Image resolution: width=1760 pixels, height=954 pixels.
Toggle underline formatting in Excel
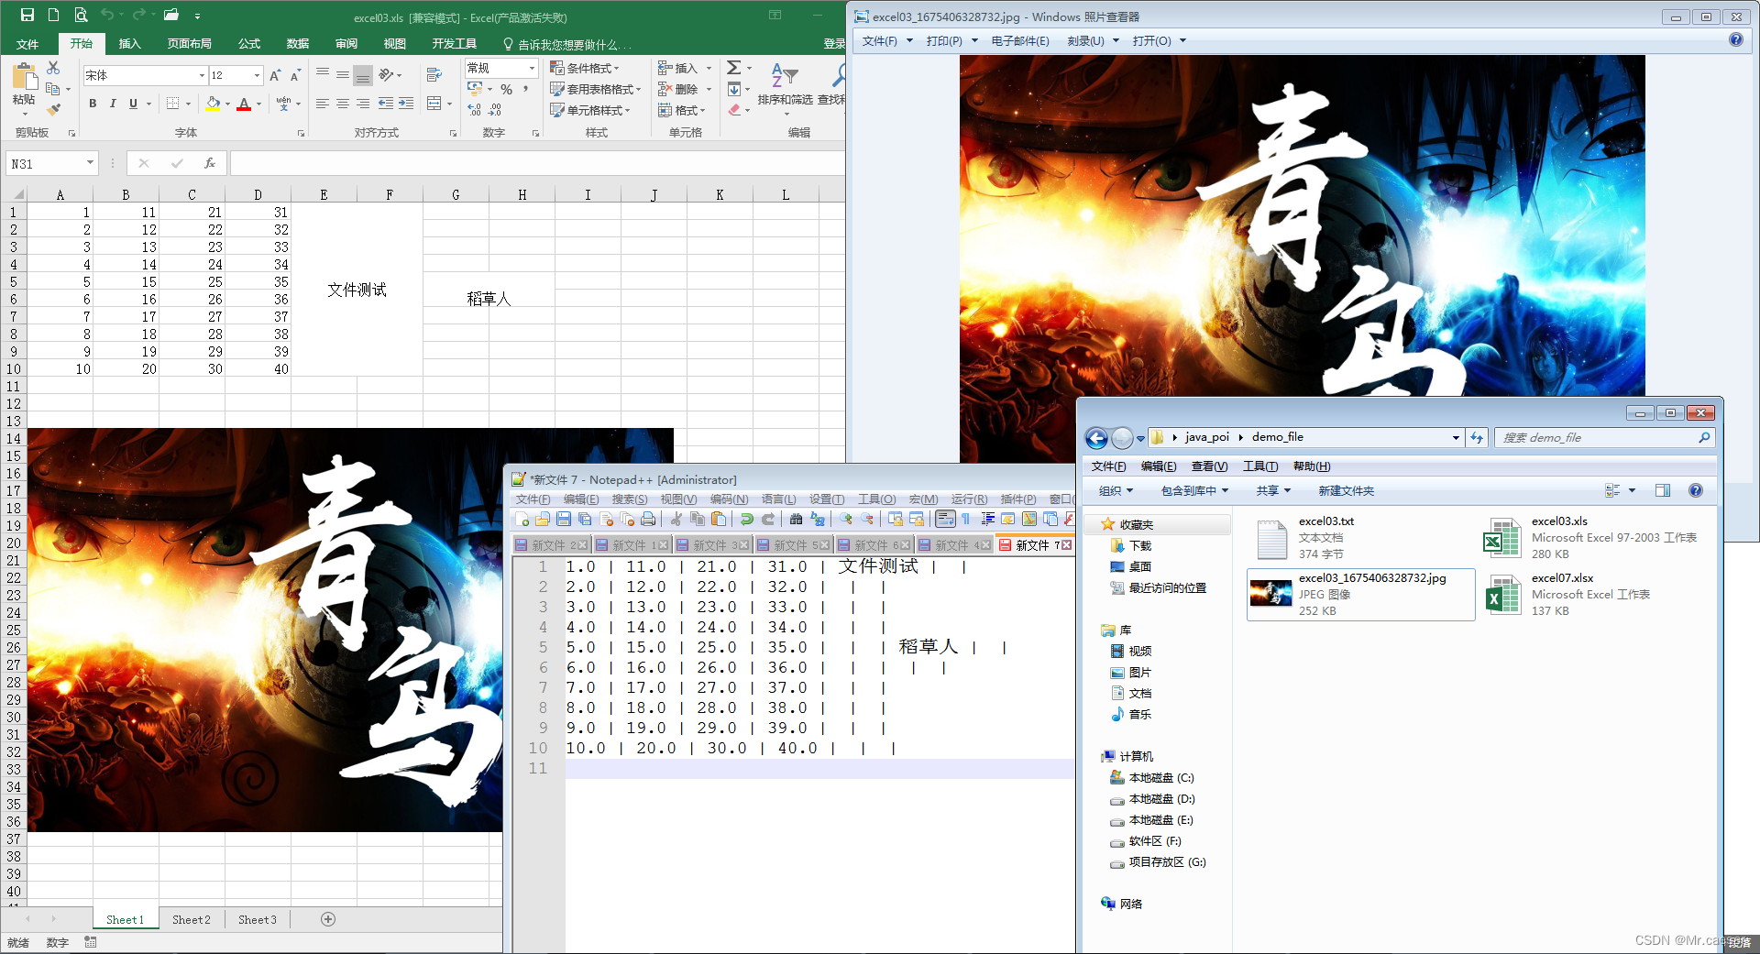[x=132, y=103]
